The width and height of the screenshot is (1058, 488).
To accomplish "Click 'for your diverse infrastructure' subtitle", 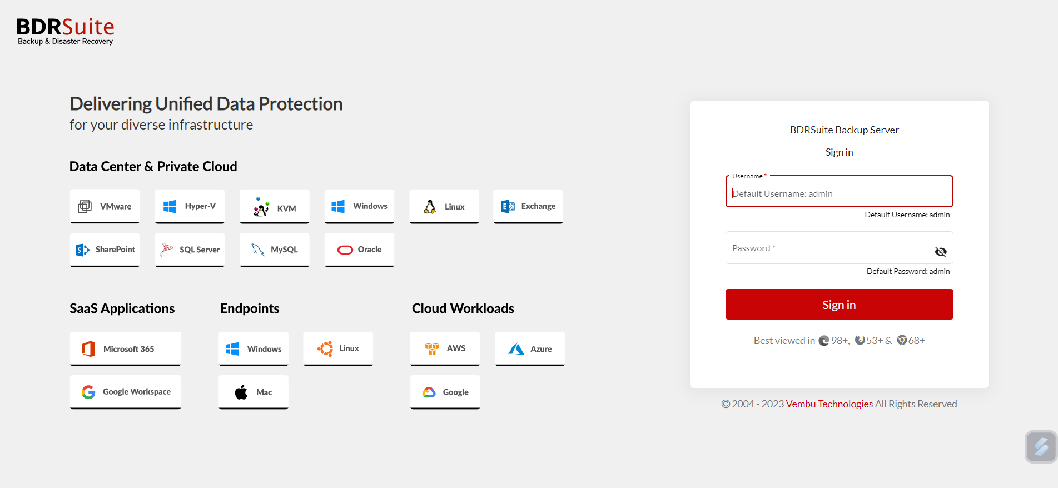I will (x=161, y=125).
